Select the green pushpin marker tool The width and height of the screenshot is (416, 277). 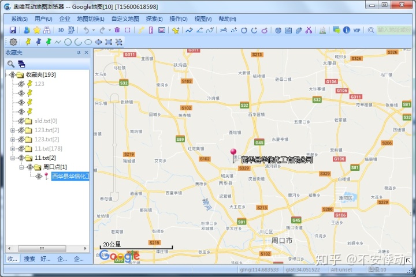pos(49,42)
